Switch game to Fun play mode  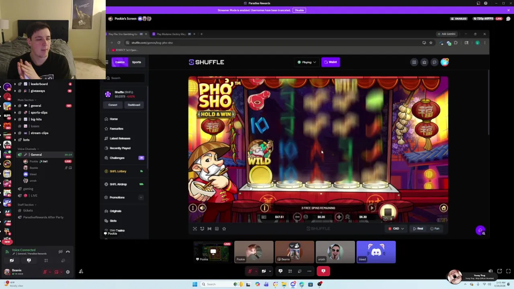[x=434, y=229]
